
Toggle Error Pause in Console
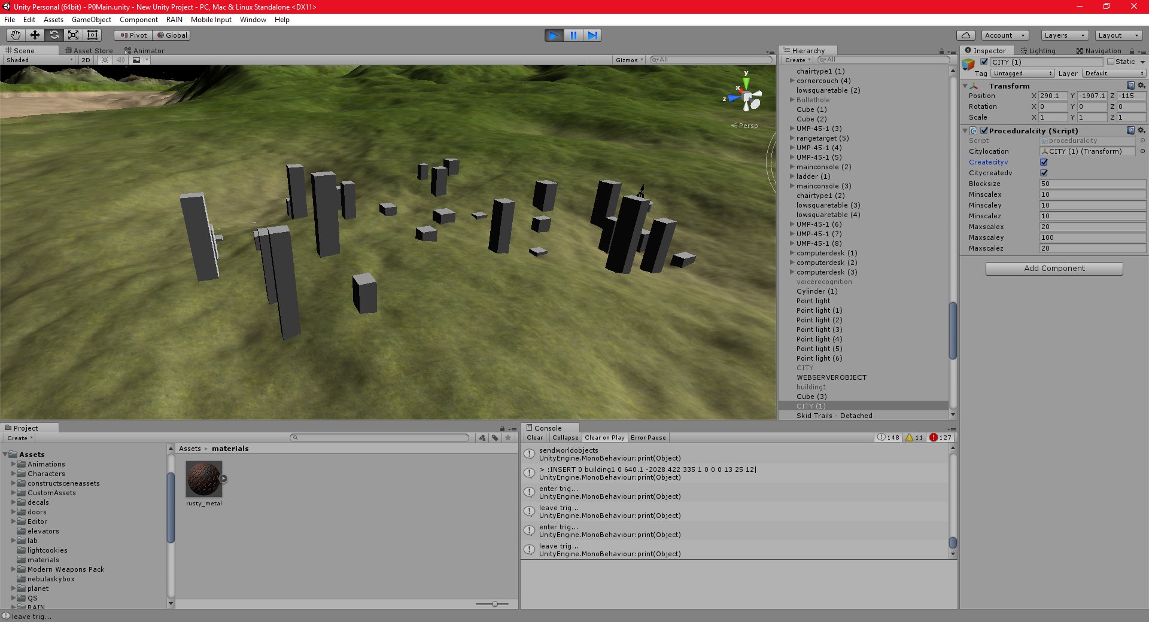click(x=648, y=438)
